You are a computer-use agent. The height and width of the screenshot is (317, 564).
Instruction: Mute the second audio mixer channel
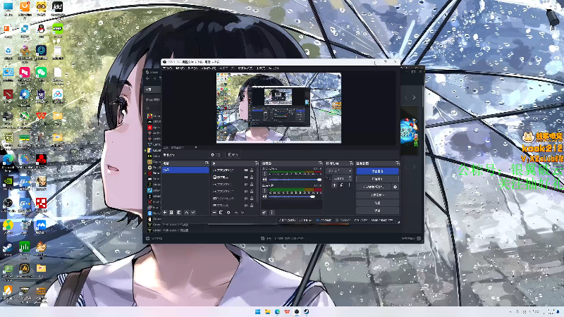click(265, 197)
